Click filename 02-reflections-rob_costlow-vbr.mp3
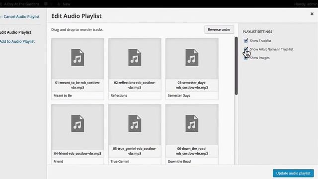This screenshot has width=318, height=179. 135,85
